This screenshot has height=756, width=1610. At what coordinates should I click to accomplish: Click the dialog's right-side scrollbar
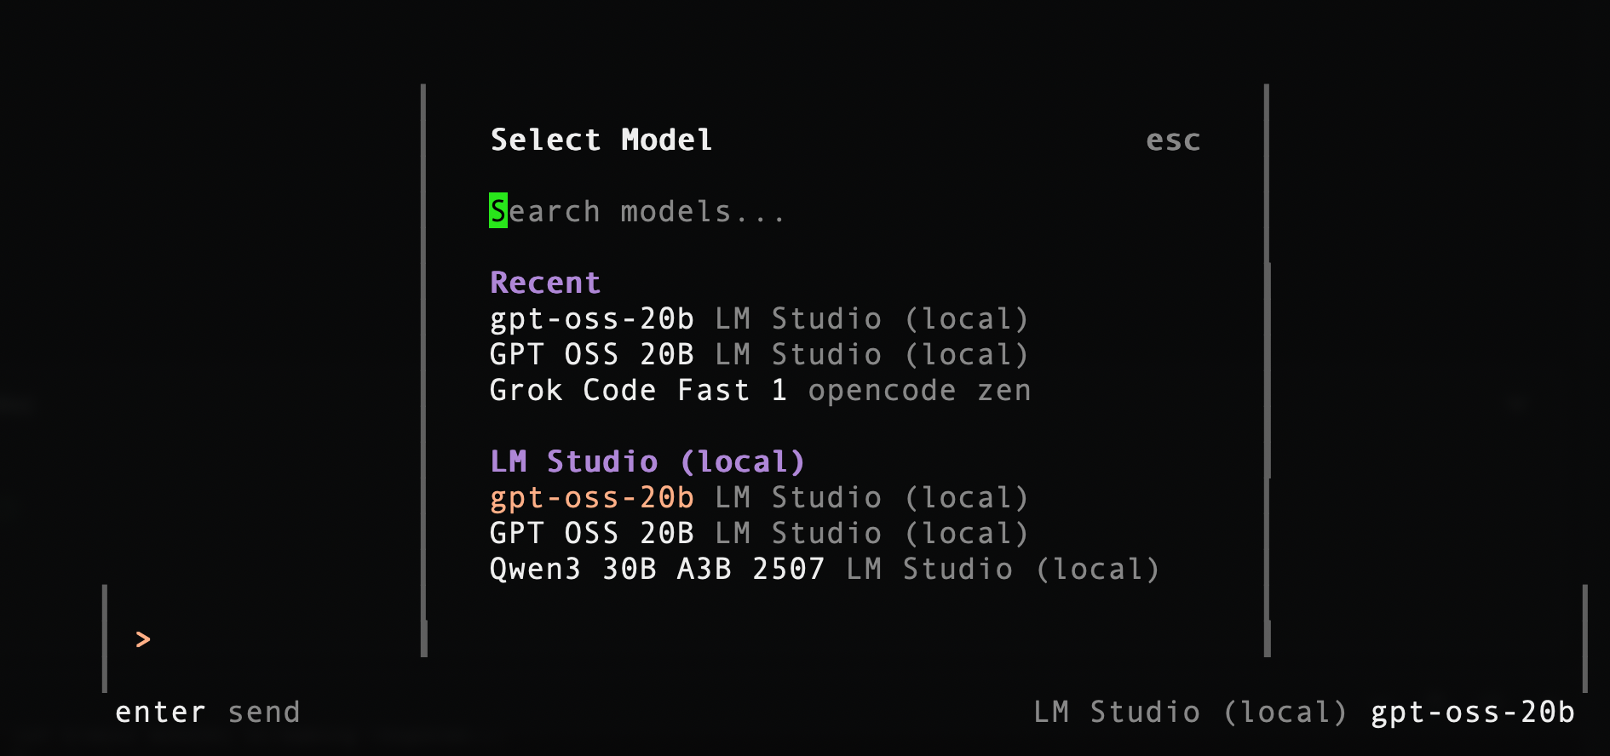pyautogui.click(x=1268, y=370)
